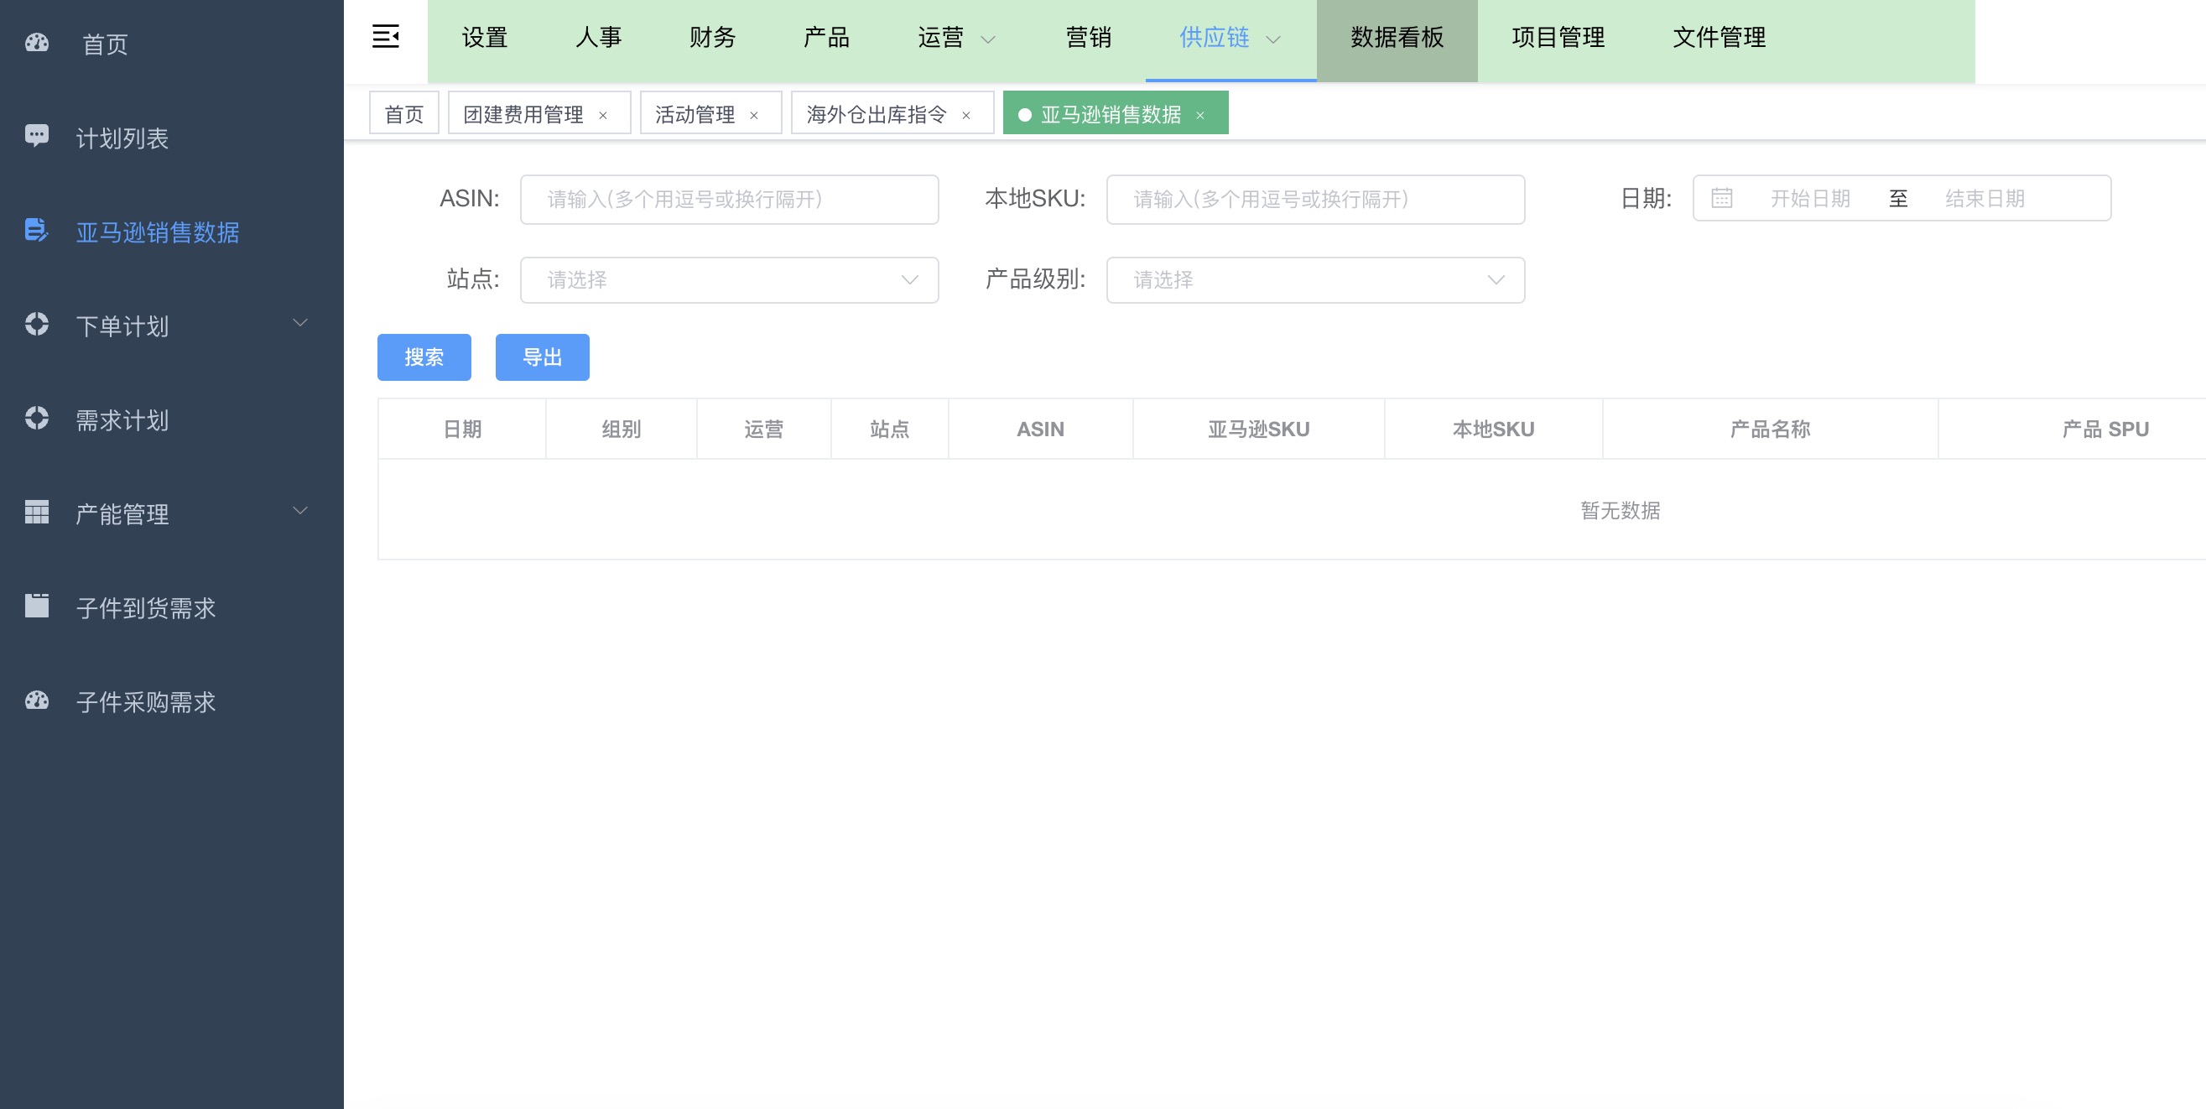Click the dashboard icon beside 子件采购需求

(37, 700)
